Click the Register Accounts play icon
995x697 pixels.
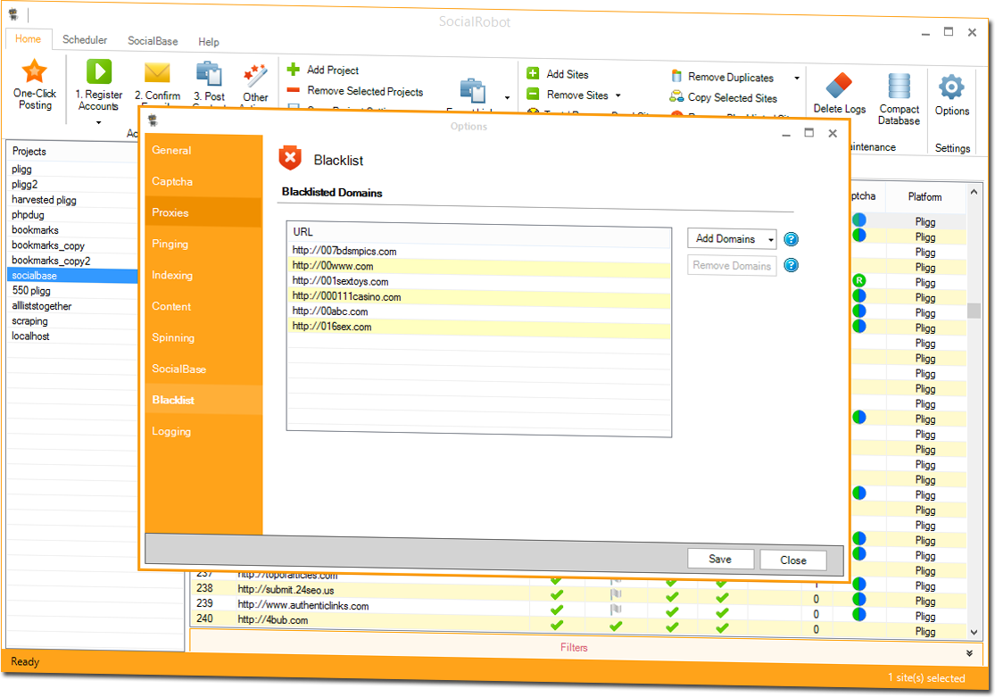pyautogui.click(x=99, y=71)
